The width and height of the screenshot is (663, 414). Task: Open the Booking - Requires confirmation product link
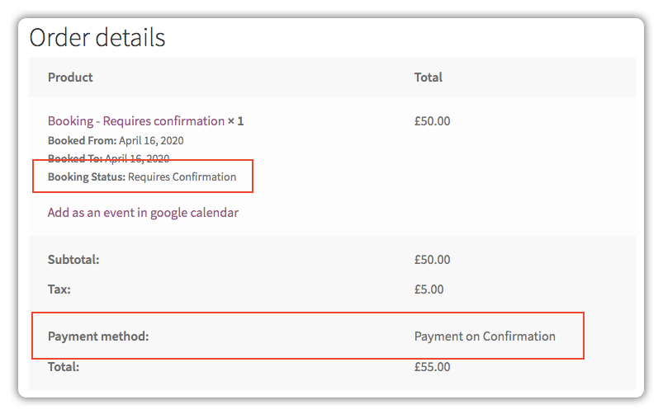[135, 121]
